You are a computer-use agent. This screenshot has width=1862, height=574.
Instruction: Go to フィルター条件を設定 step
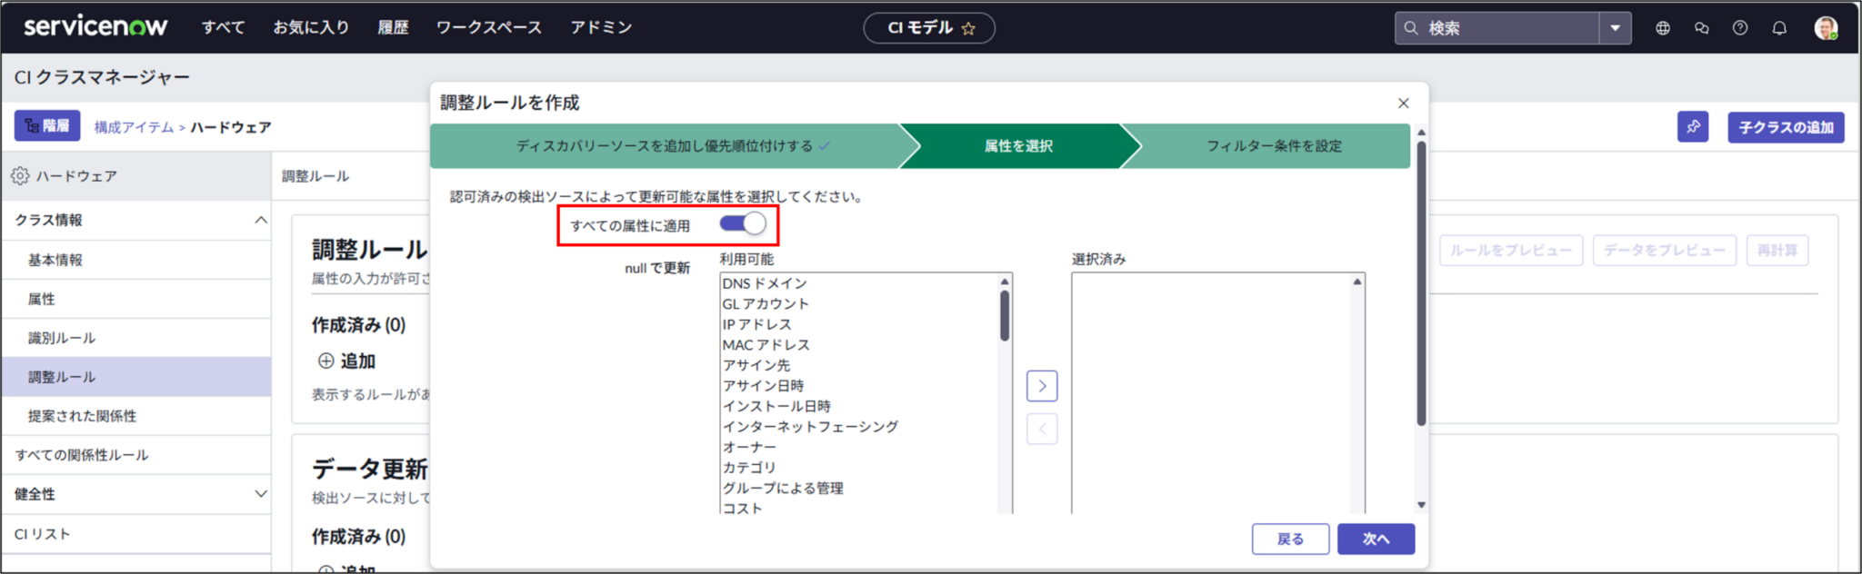click(x=1274, y=146)
